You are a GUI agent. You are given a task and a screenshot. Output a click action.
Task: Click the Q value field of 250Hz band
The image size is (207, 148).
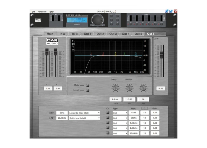145,118
